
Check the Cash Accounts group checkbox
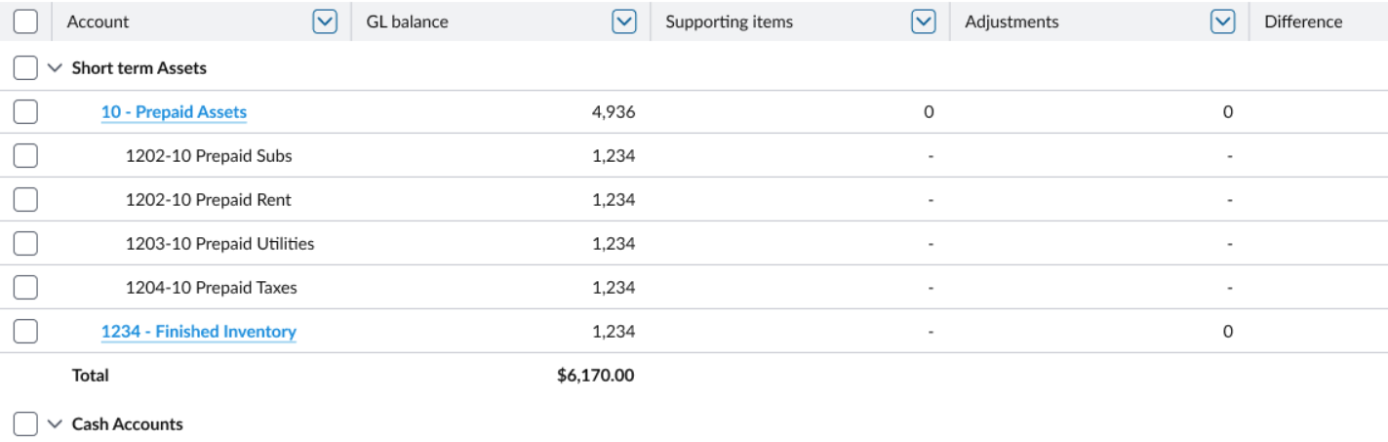coord(25,424)
